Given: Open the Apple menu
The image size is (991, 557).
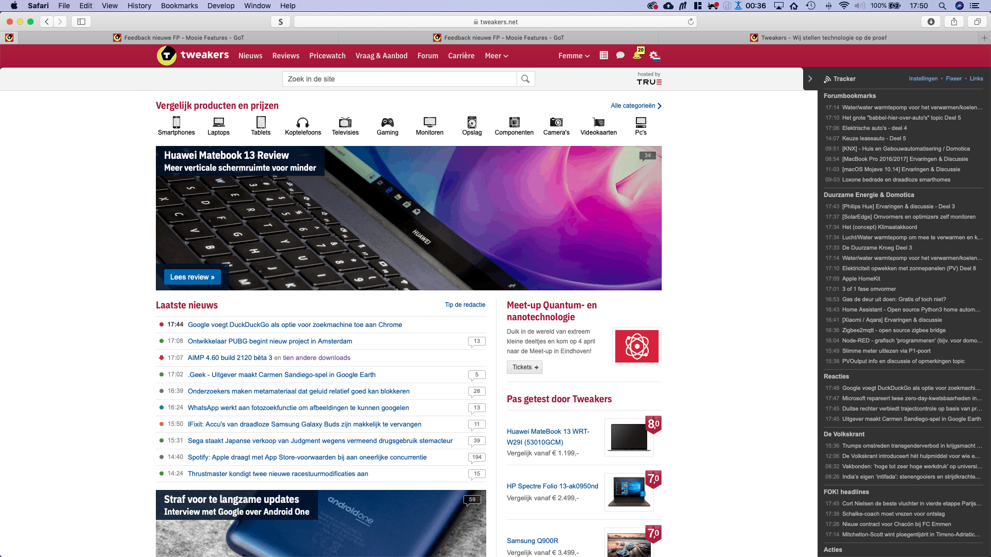Looking at the screenshot, I should [x=14, y=6].
